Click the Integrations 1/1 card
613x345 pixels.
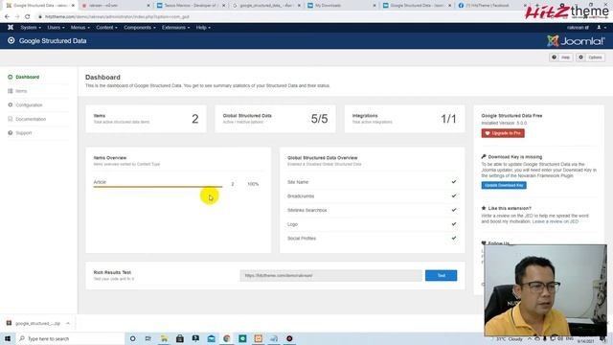tap(404, 119)
